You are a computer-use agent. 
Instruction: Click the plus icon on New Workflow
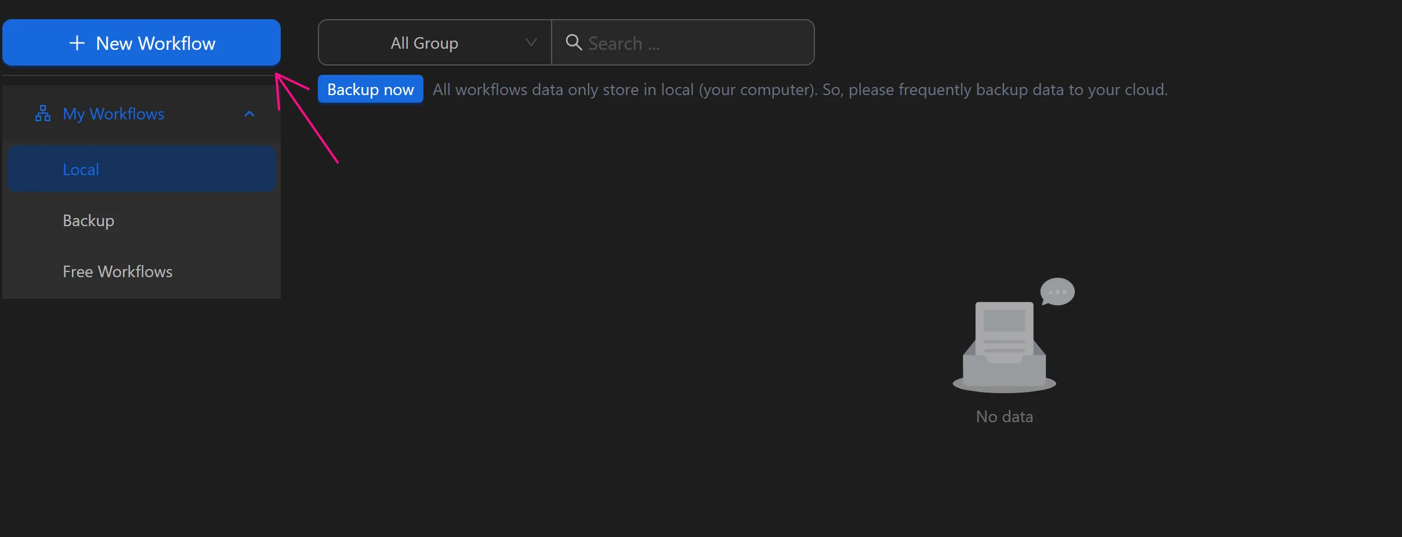77,42
